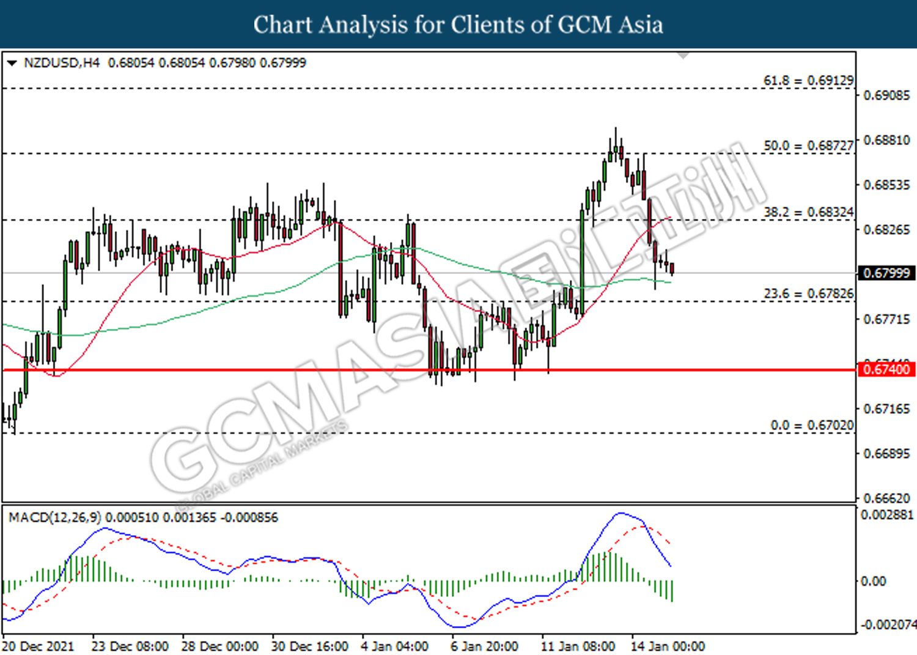Click the NZDUSD,H4 symbol label
The image size is (917, 655).
pos(61,63)
